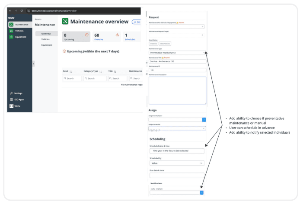Click the large green Maintenance overview tools icon
The image size is (300, 205).
(x=65, y=21)
